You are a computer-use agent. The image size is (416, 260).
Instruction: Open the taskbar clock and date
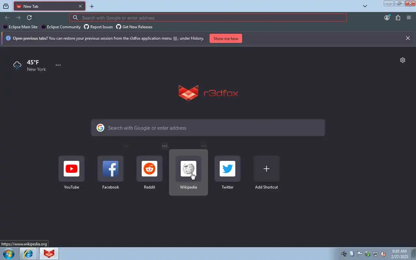click(399, 254)
